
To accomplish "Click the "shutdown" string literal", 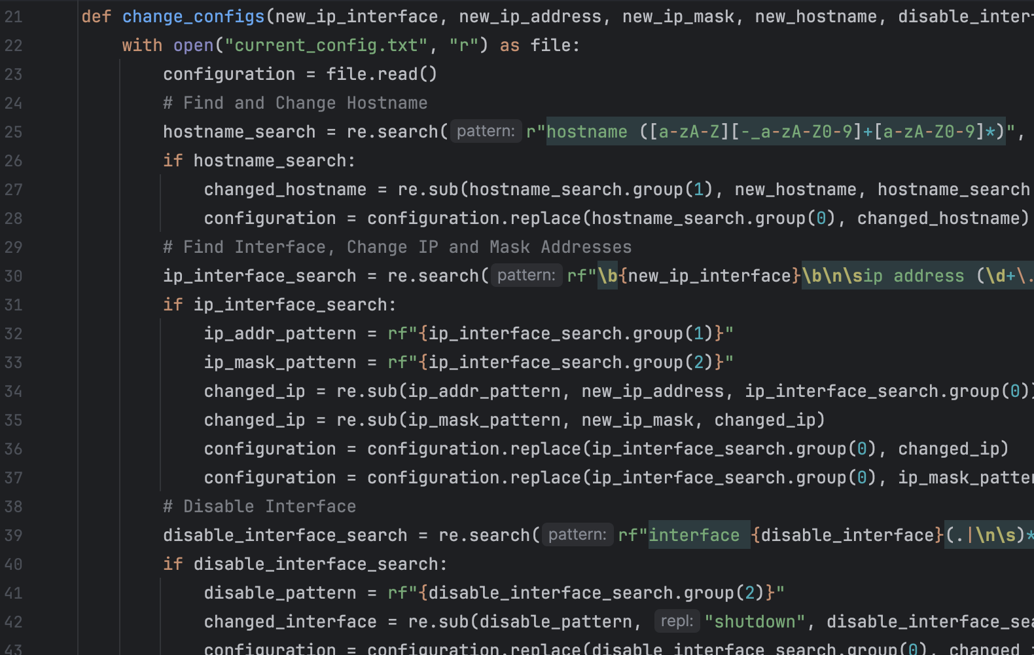I will click(x=755, y=622).
